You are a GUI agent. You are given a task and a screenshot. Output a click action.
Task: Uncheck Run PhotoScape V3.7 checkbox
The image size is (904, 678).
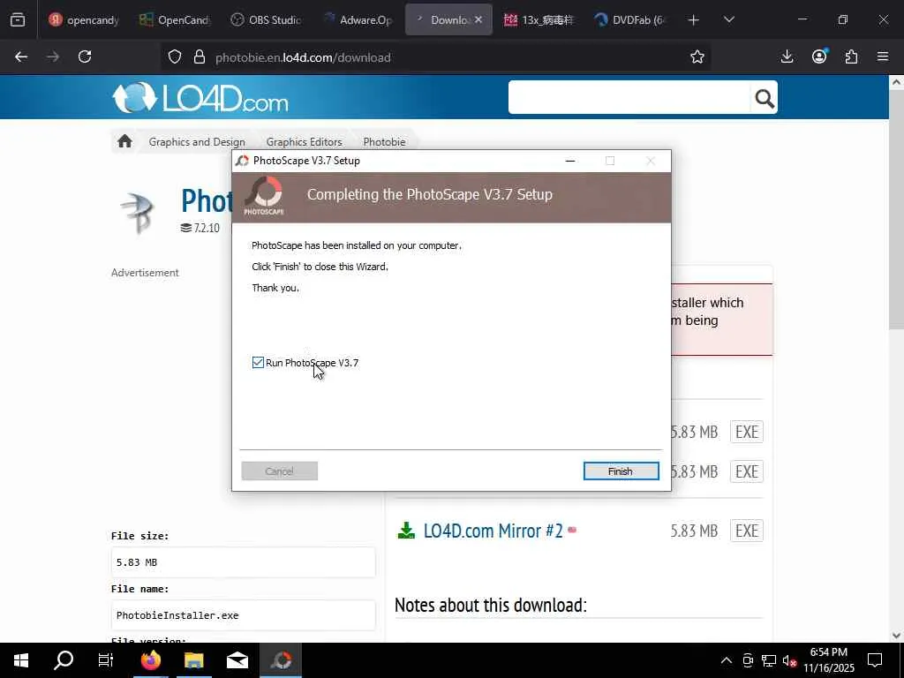point(258,362)
